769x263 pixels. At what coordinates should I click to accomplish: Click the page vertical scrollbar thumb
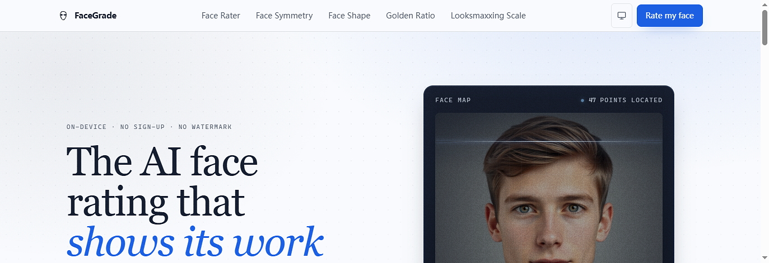click(765, 27)
